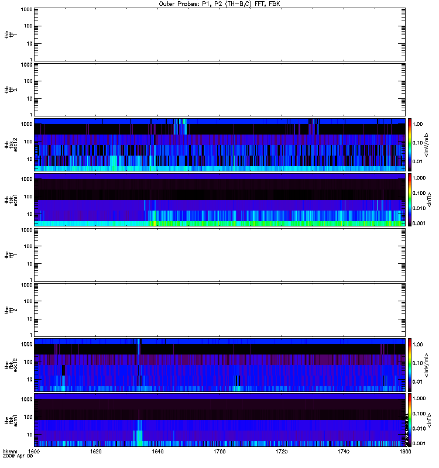Click the "thb fff 2" y-axis label
Image resolution: width=439 pixels, height=468 pixels.
tap(11, 90)
